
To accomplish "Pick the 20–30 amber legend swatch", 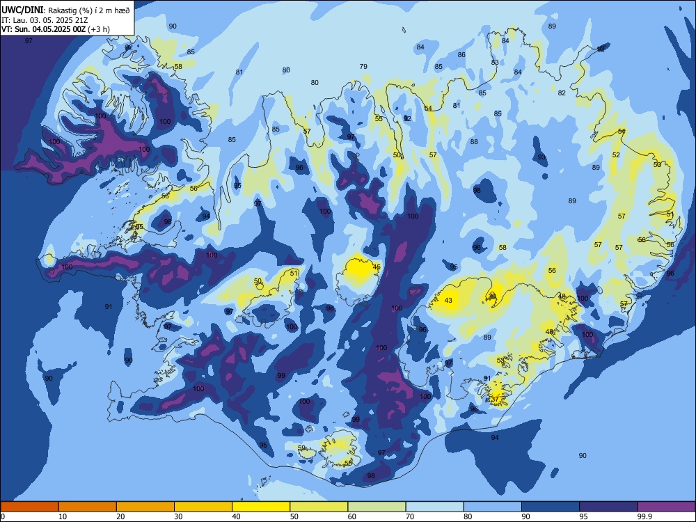I will (145, 507).
